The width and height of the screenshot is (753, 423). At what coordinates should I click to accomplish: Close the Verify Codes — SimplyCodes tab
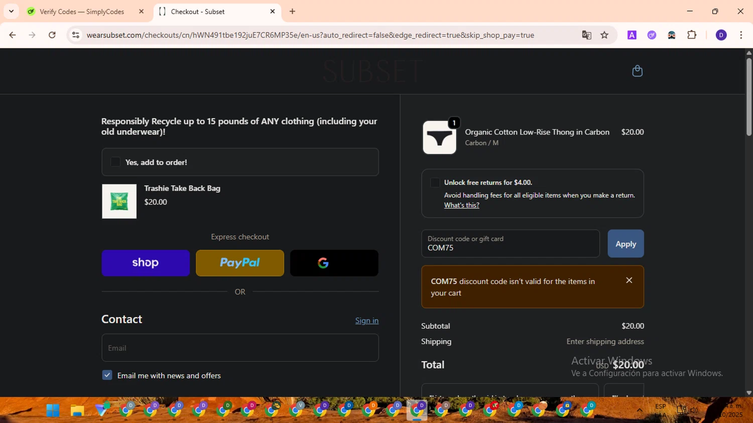141,12
